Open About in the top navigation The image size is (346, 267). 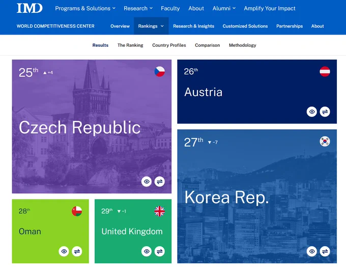[196, 8]
